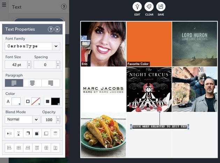Select the orange Favorite Color cell
This screenshot has height=163, width=220.
pos(149,44)
